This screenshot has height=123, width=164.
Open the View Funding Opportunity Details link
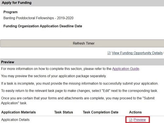tap(137, 53)
